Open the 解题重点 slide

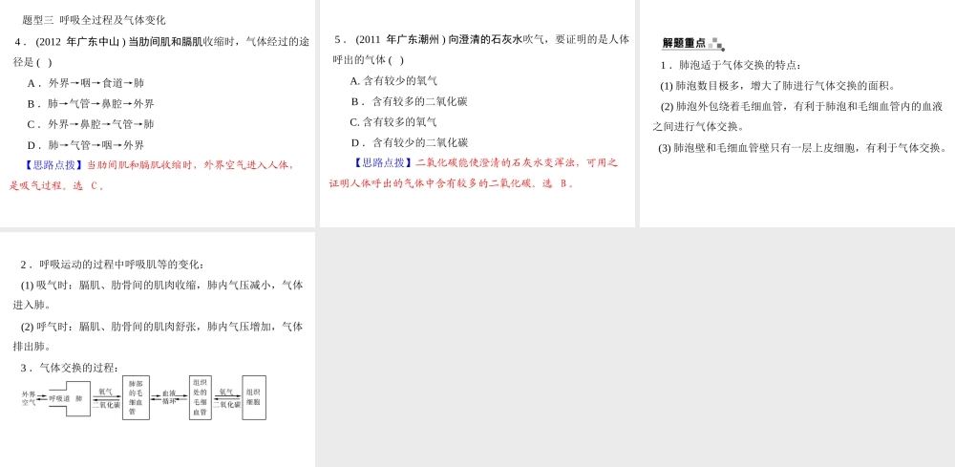[797, 114]
